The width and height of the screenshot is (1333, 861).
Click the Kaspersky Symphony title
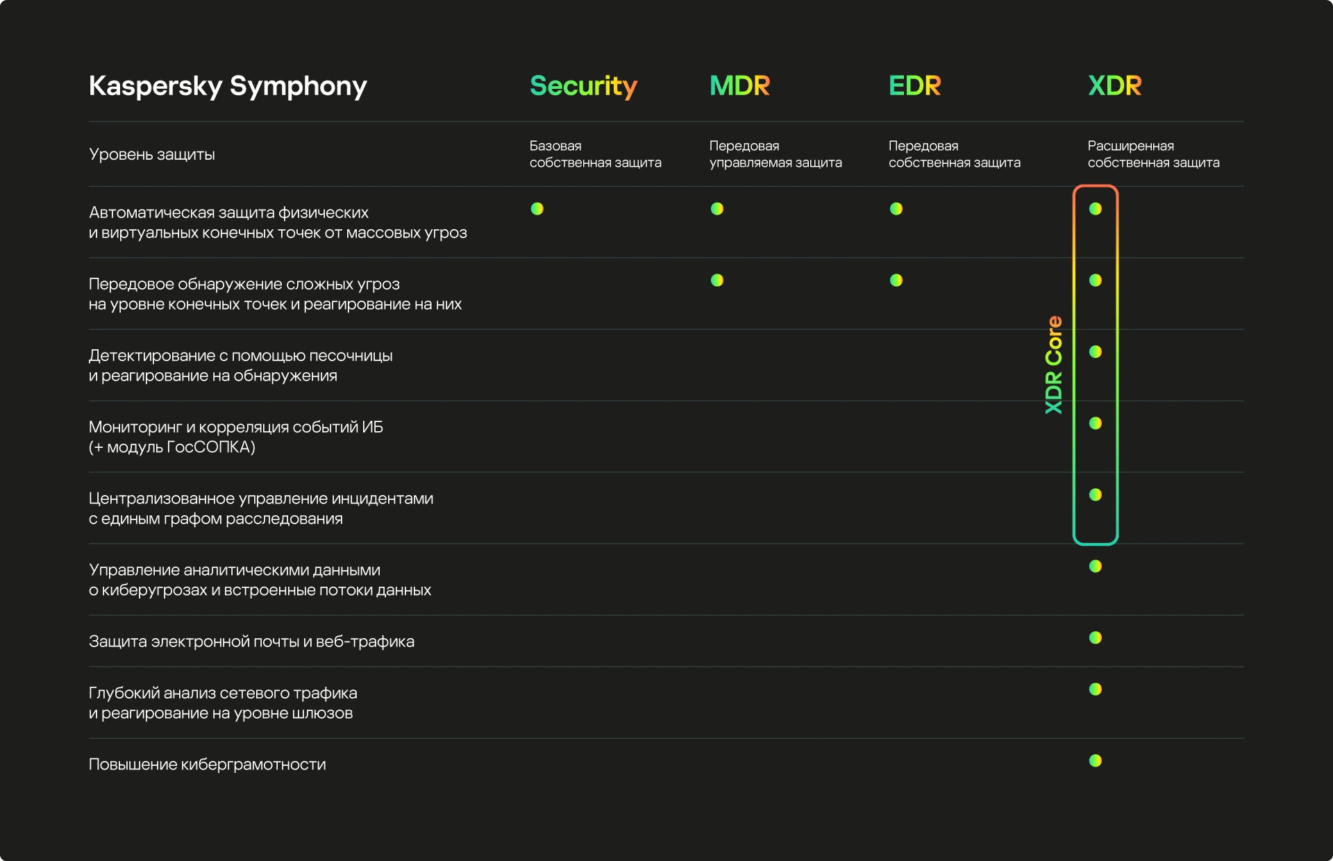pyautogui.click(x=228, y=86)
